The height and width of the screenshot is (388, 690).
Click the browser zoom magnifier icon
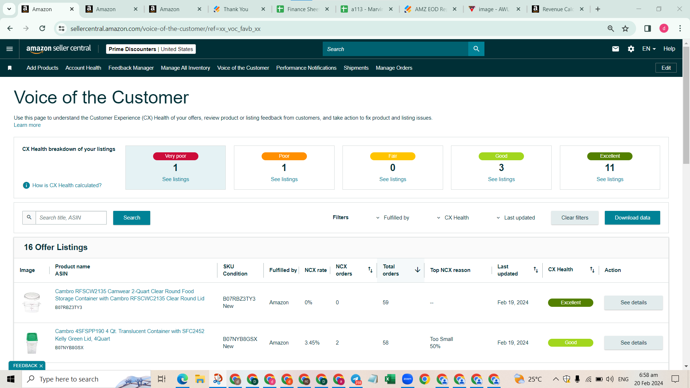611,28
